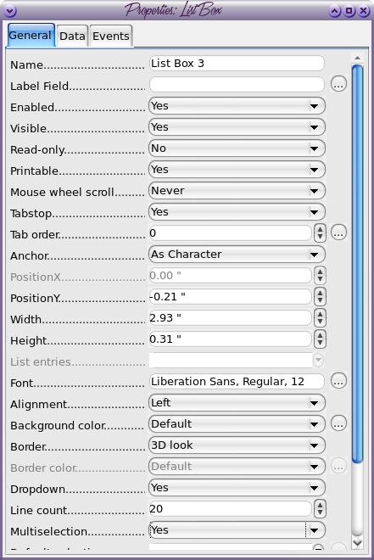Open Background color picker ellipsis button

pos(338,423)
